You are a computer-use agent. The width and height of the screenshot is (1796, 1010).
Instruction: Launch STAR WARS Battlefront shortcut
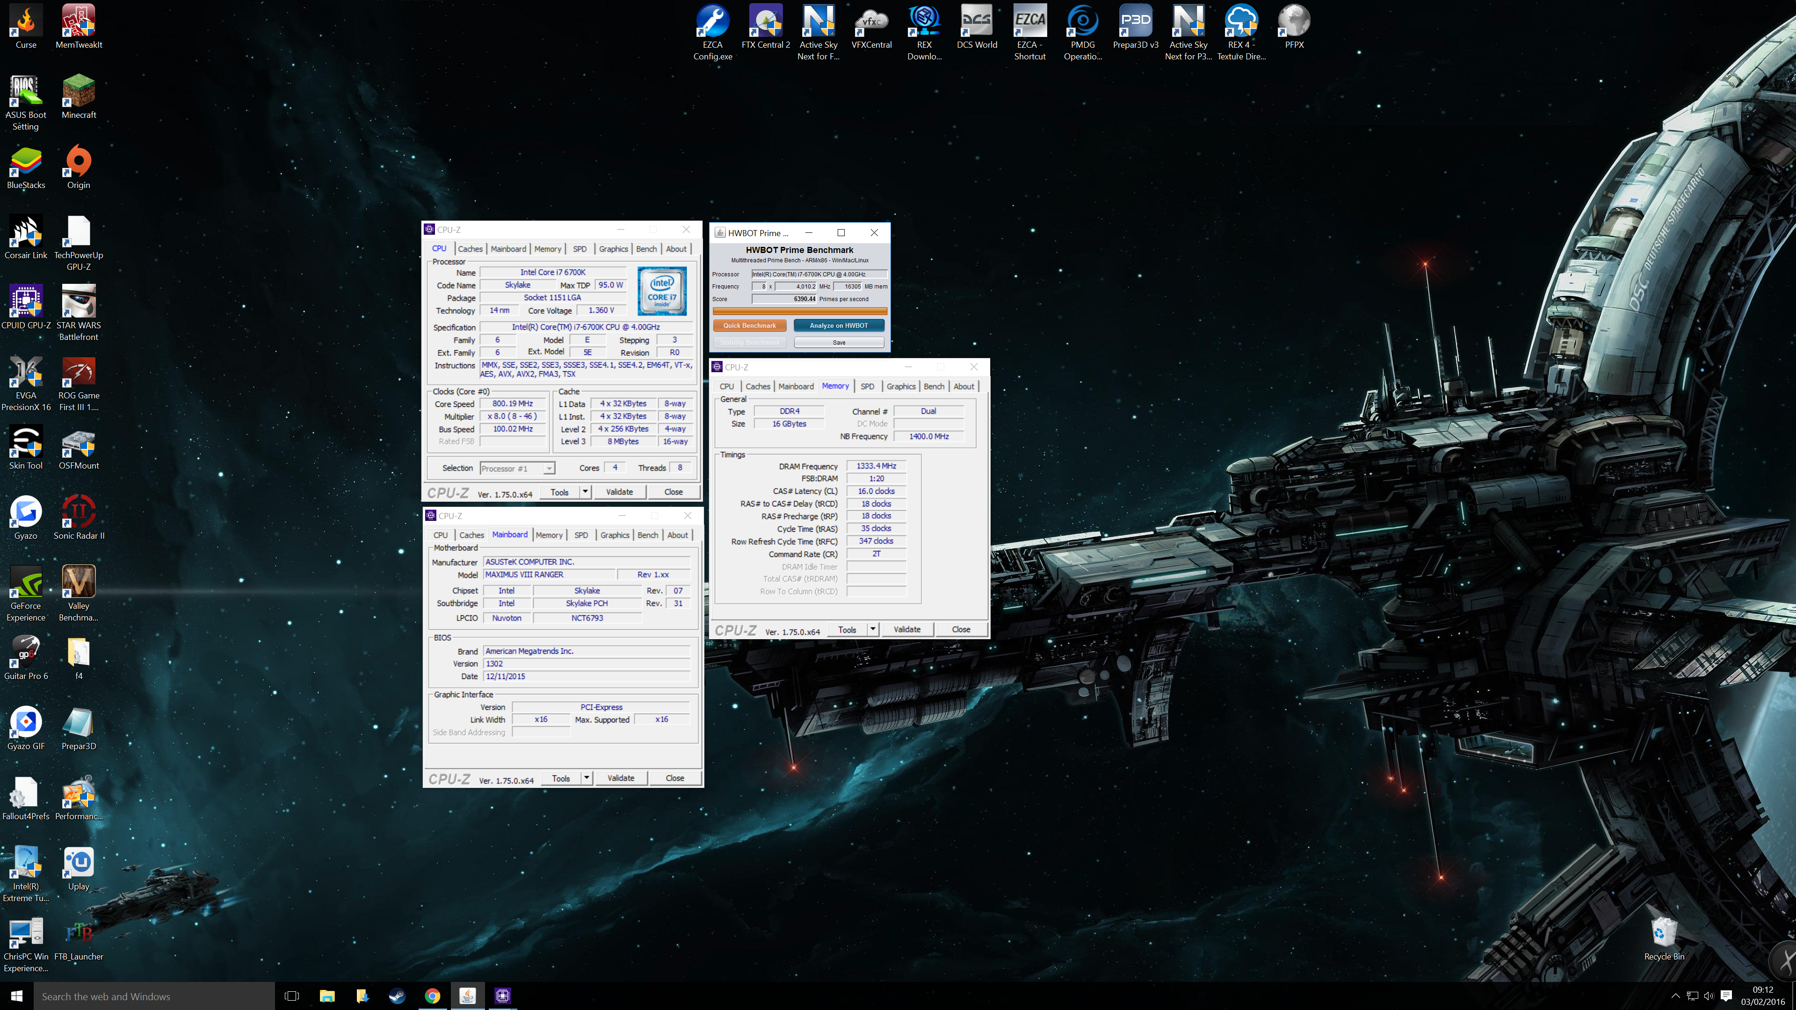[x=79, y=313]
